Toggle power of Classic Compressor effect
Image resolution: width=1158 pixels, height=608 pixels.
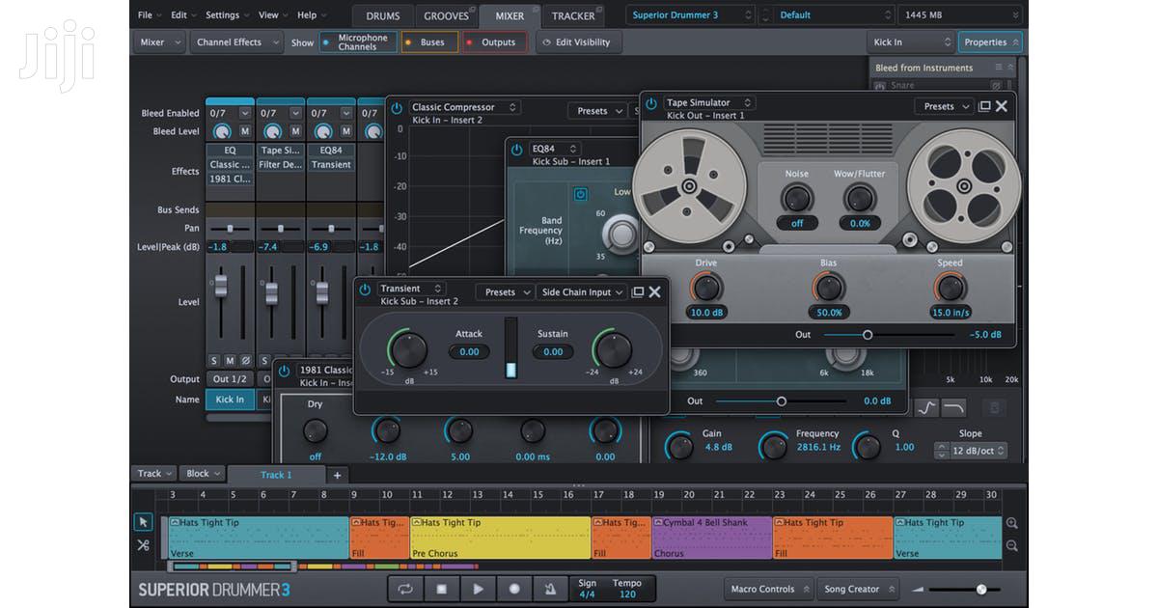(x=397, y=108)
